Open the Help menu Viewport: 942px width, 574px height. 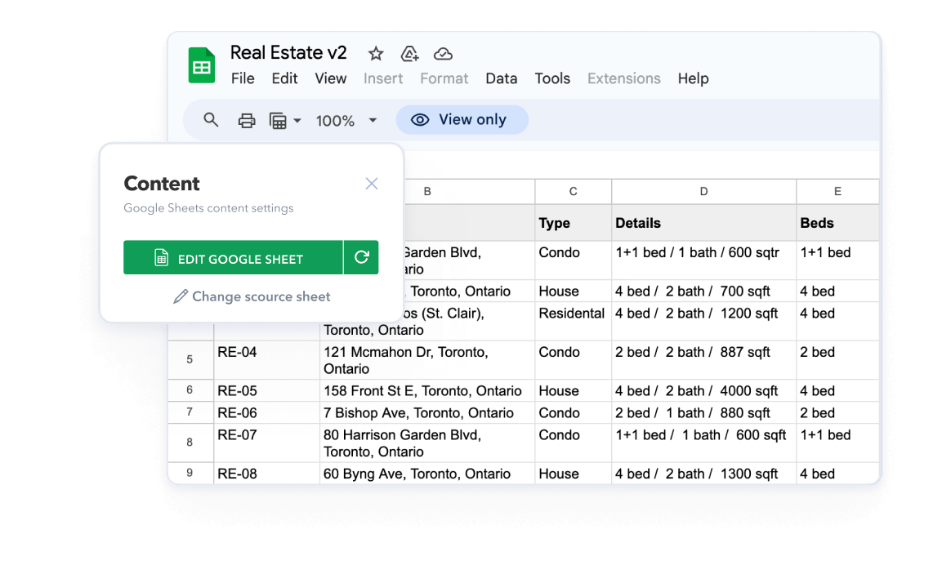[x=694, y=78]
